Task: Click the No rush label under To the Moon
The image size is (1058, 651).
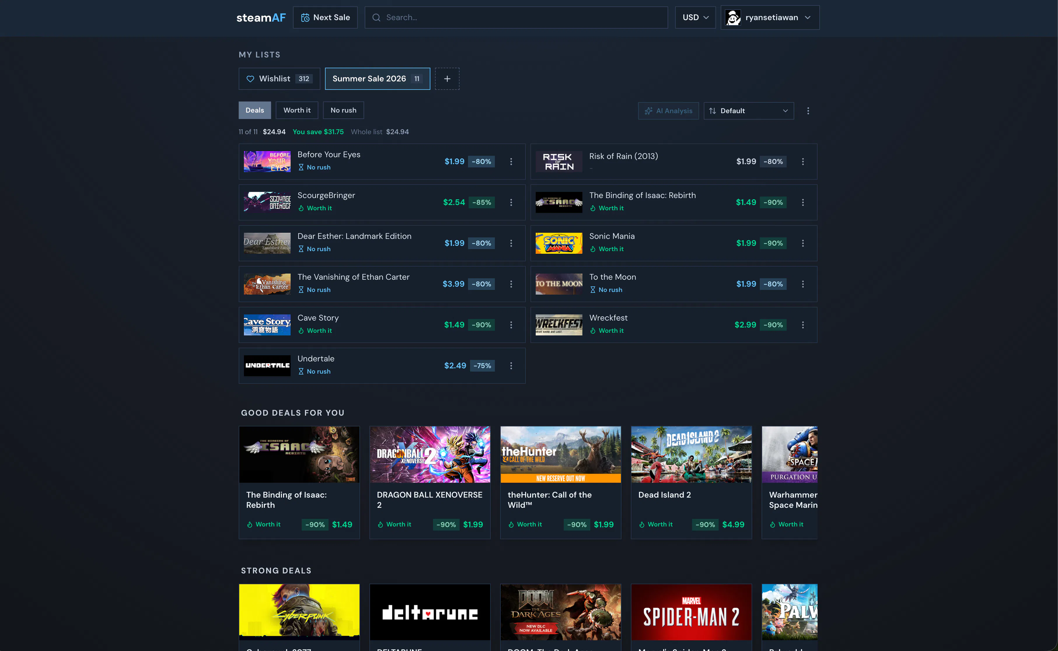Action: tap(606, 290)
